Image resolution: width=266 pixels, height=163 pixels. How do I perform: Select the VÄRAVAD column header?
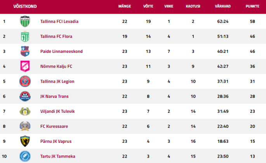point(223,6)
